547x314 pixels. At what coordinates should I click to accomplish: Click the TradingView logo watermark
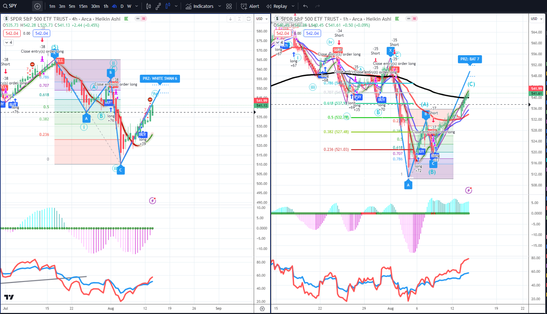[x=9, y=297]
